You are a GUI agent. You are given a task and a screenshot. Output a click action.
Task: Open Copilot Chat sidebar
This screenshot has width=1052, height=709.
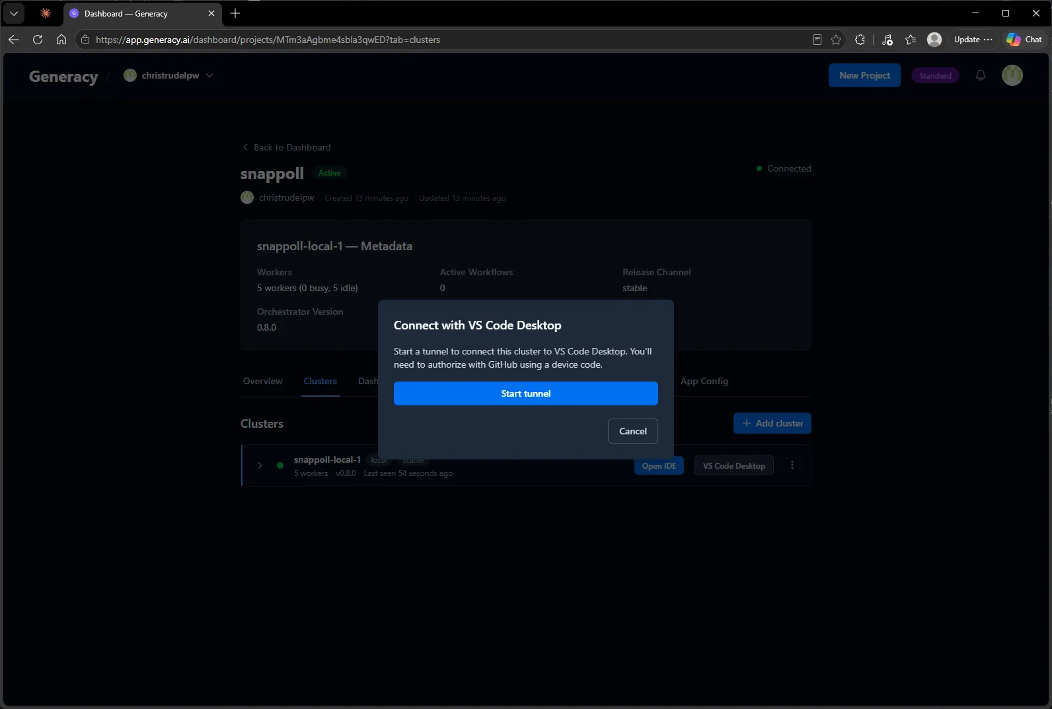point(1024,40)
